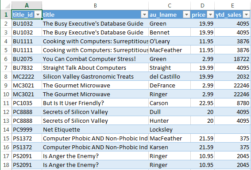Image resolution: width=251 pixels, height=170 pixels.
Task: Open the title column filter dropdown
Action: coord(144,15)
